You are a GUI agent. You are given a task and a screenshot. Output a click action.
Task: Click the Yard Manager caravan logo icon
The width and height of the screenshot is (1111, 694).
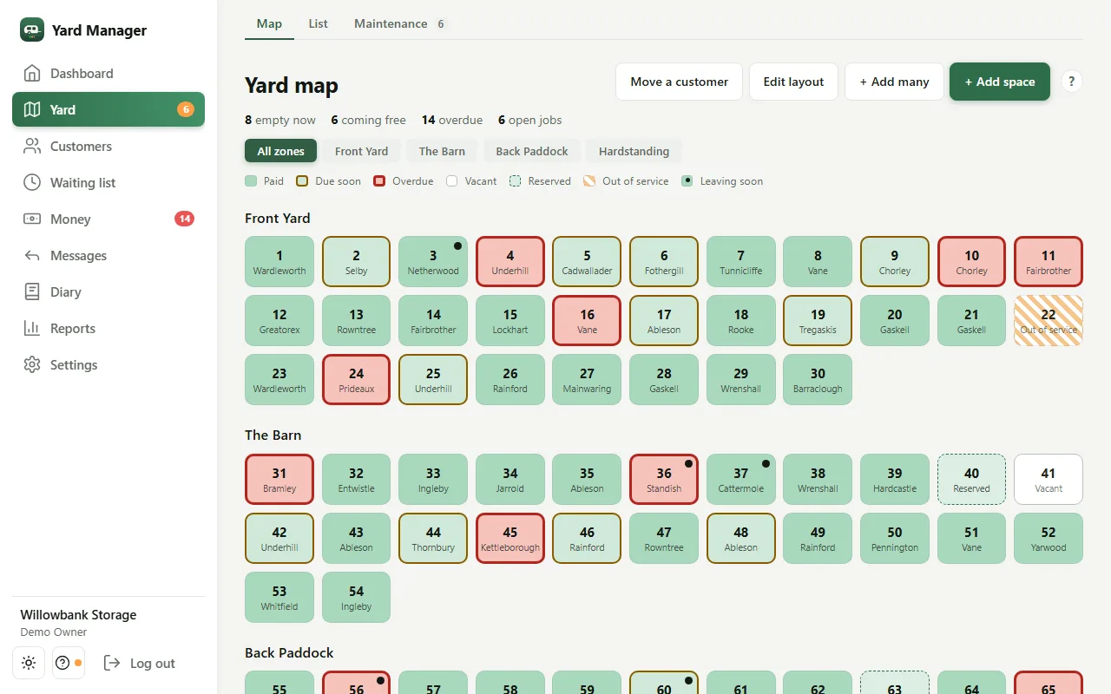[x=32, y=29]
